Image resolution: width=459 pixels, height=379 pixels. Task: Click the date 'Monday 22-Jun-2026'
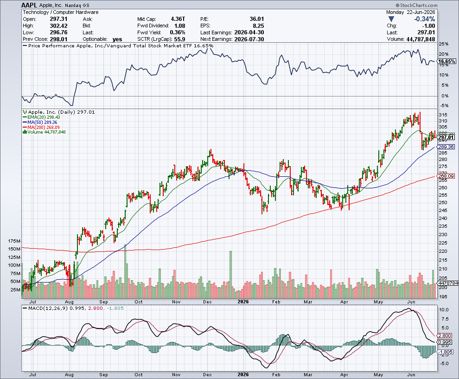pos(410,13)
